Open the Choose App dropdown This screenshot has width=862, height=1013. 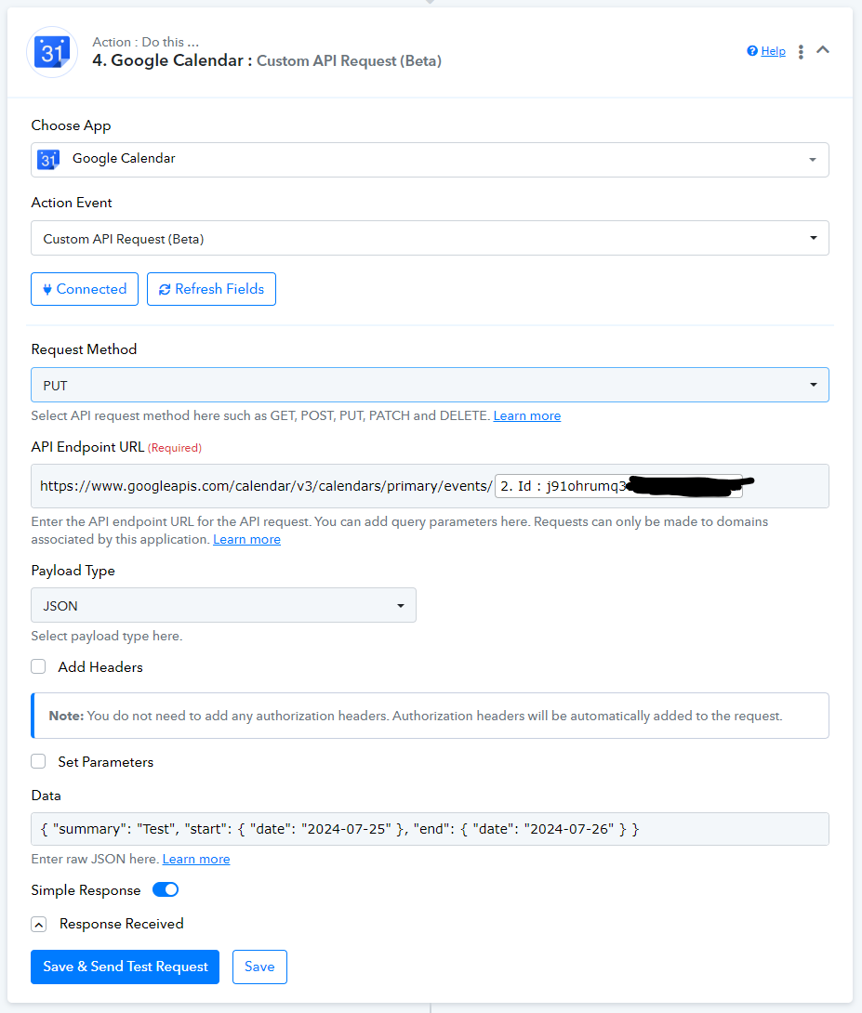(x=430, y=160)
